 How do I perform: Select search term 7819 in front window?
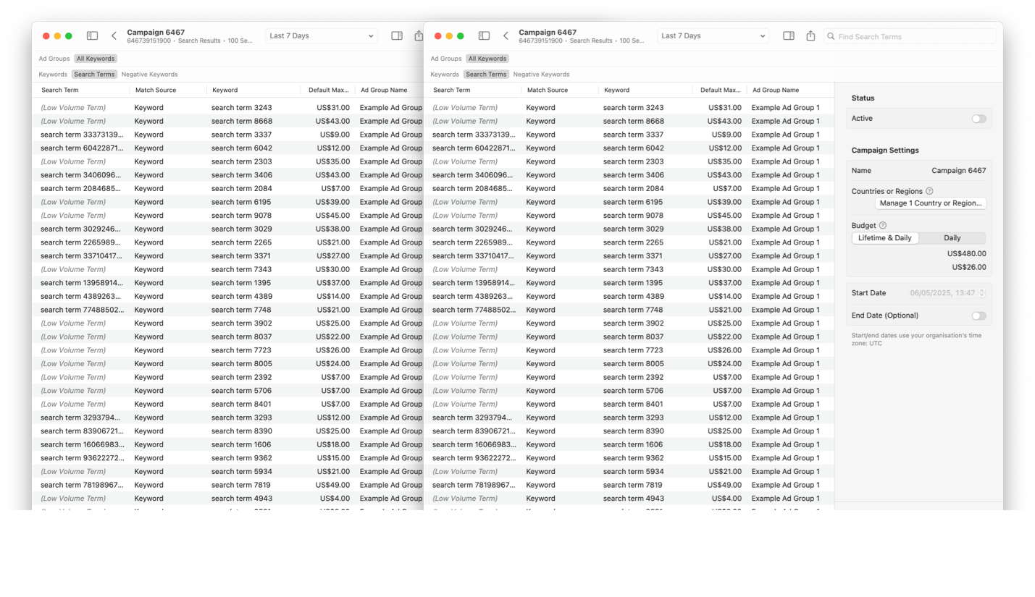633,485
